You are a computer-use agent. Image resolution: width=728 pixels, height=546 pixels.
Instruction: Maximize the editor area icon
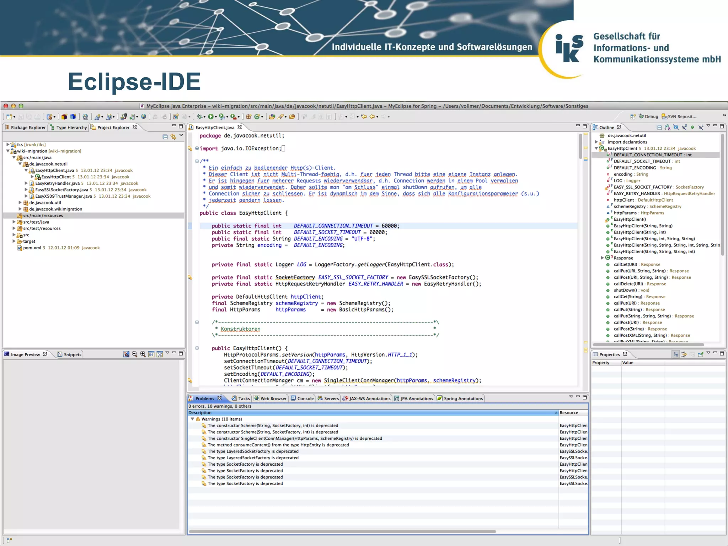point(585,126)
